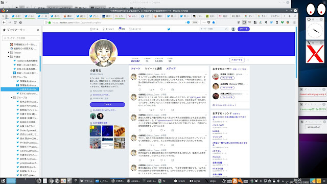
Task: Open Twitter notifications bell icon
Action: [x=120, y=29]
